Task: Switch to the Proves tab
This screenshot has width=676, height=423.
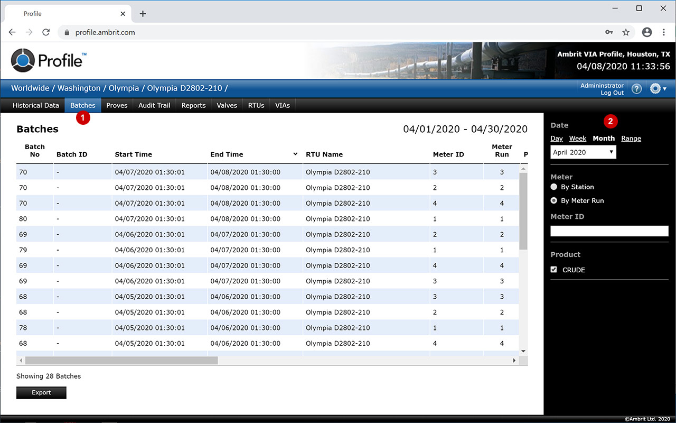Action: [117, 105]
